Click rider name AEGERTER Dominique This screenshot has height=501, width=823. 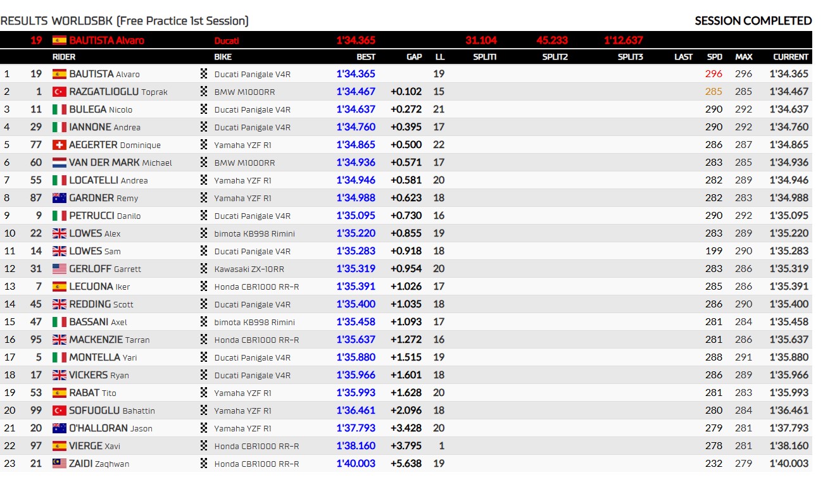click(x=115, y=145)
